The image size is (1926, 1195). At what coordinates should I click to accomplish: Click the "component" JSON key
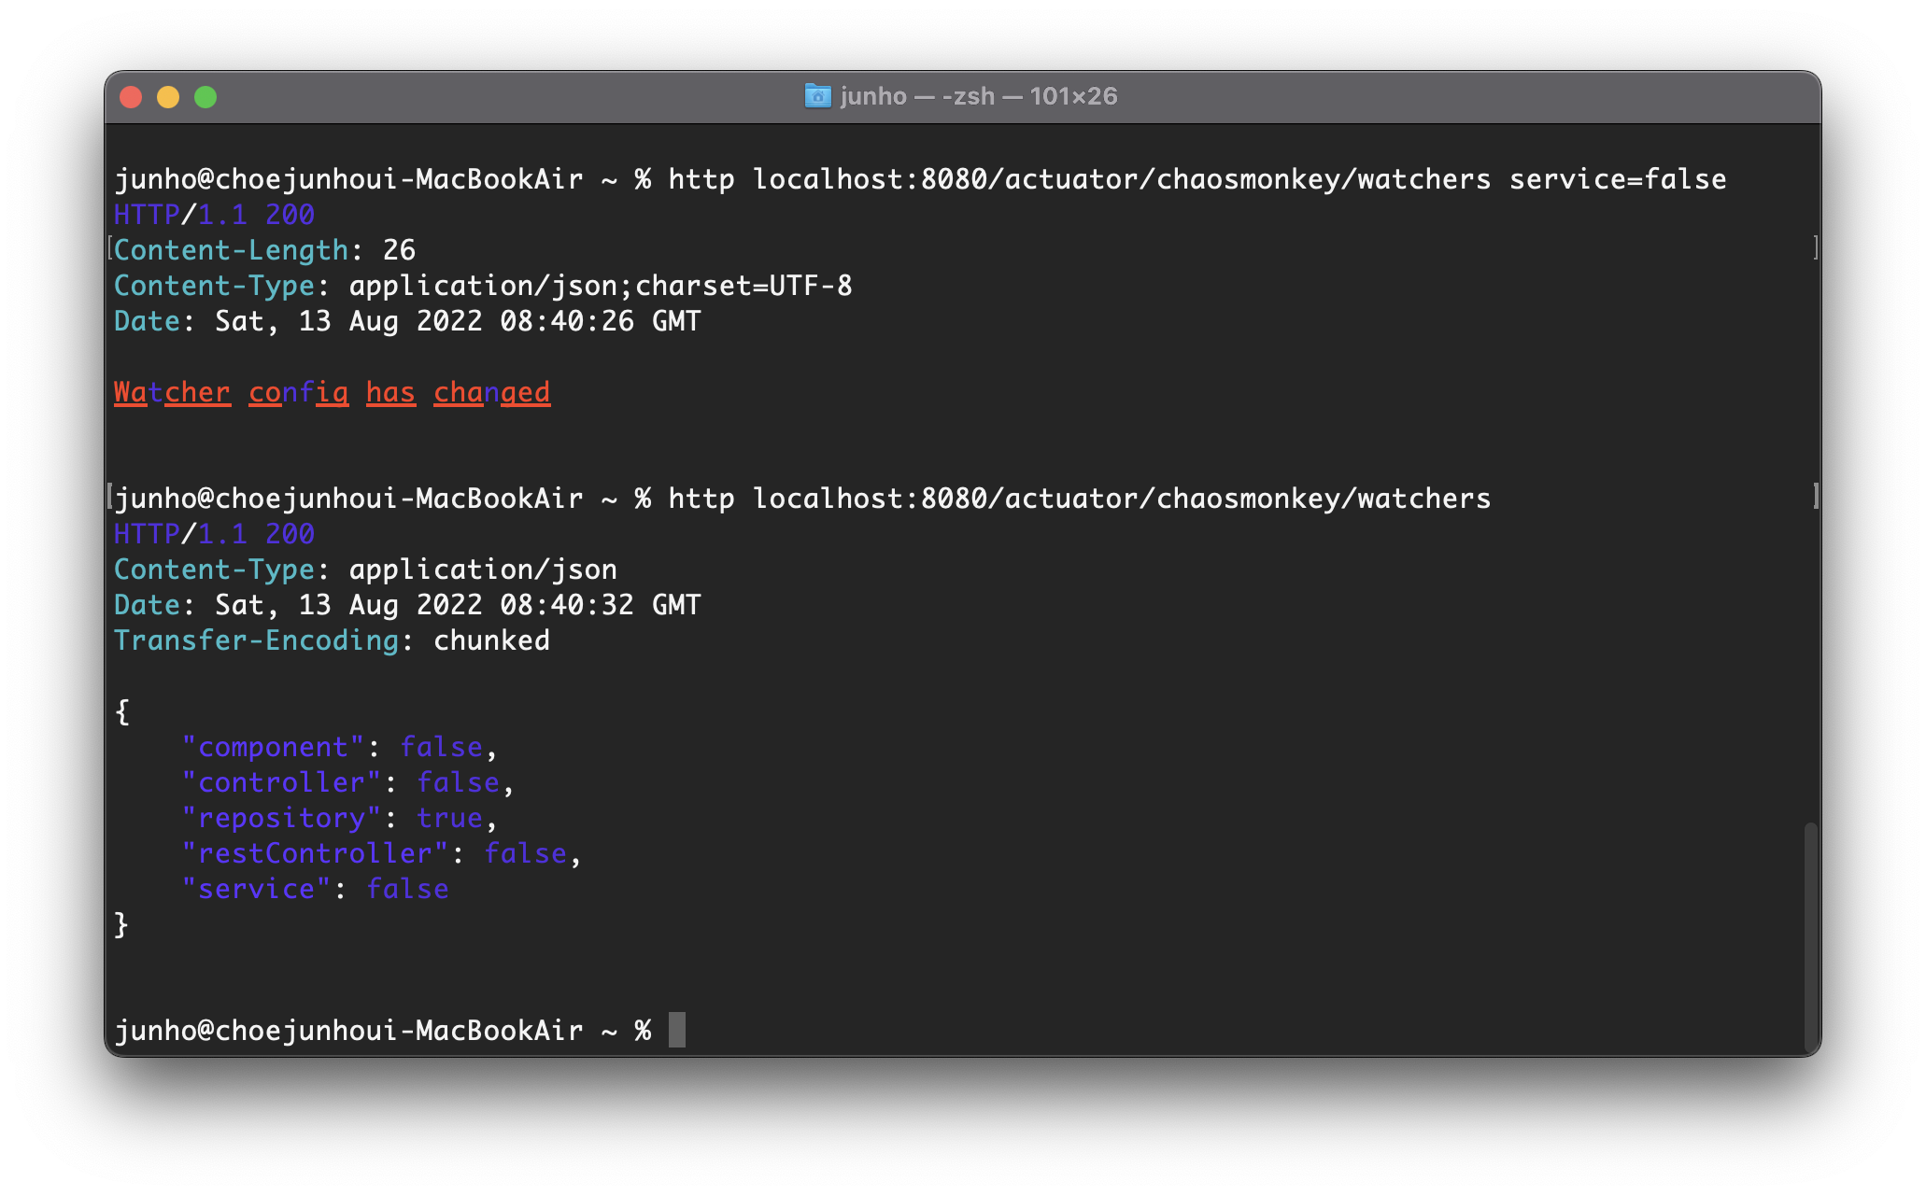tap(273, 747)
